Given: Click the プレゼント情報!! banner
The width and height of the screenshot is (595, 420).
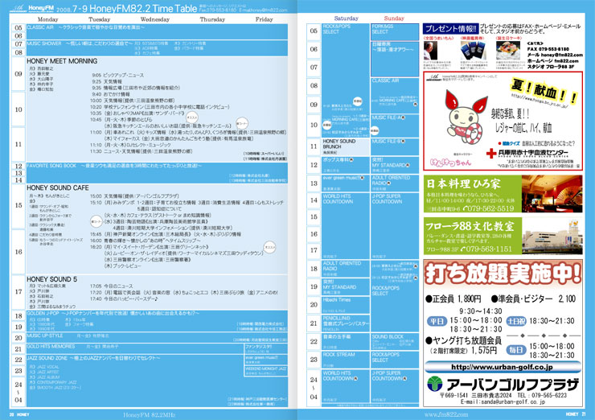Looking at the screenshot, I should pyautogui.click(x=450, y=28).
